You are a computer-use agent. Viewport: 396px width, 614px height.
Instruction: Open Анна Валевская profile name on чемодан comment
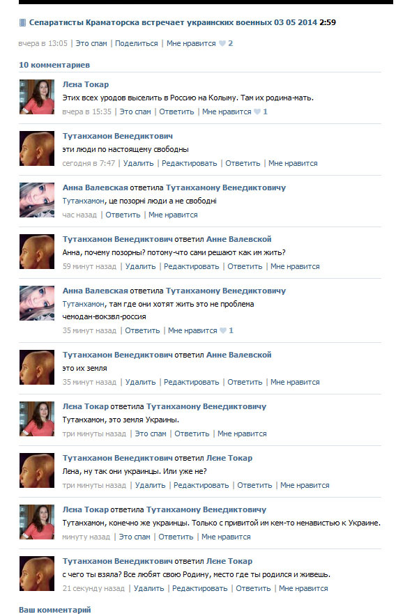[96, 291]
